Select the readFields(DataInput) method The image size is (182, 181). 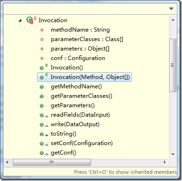click(80, 115)
